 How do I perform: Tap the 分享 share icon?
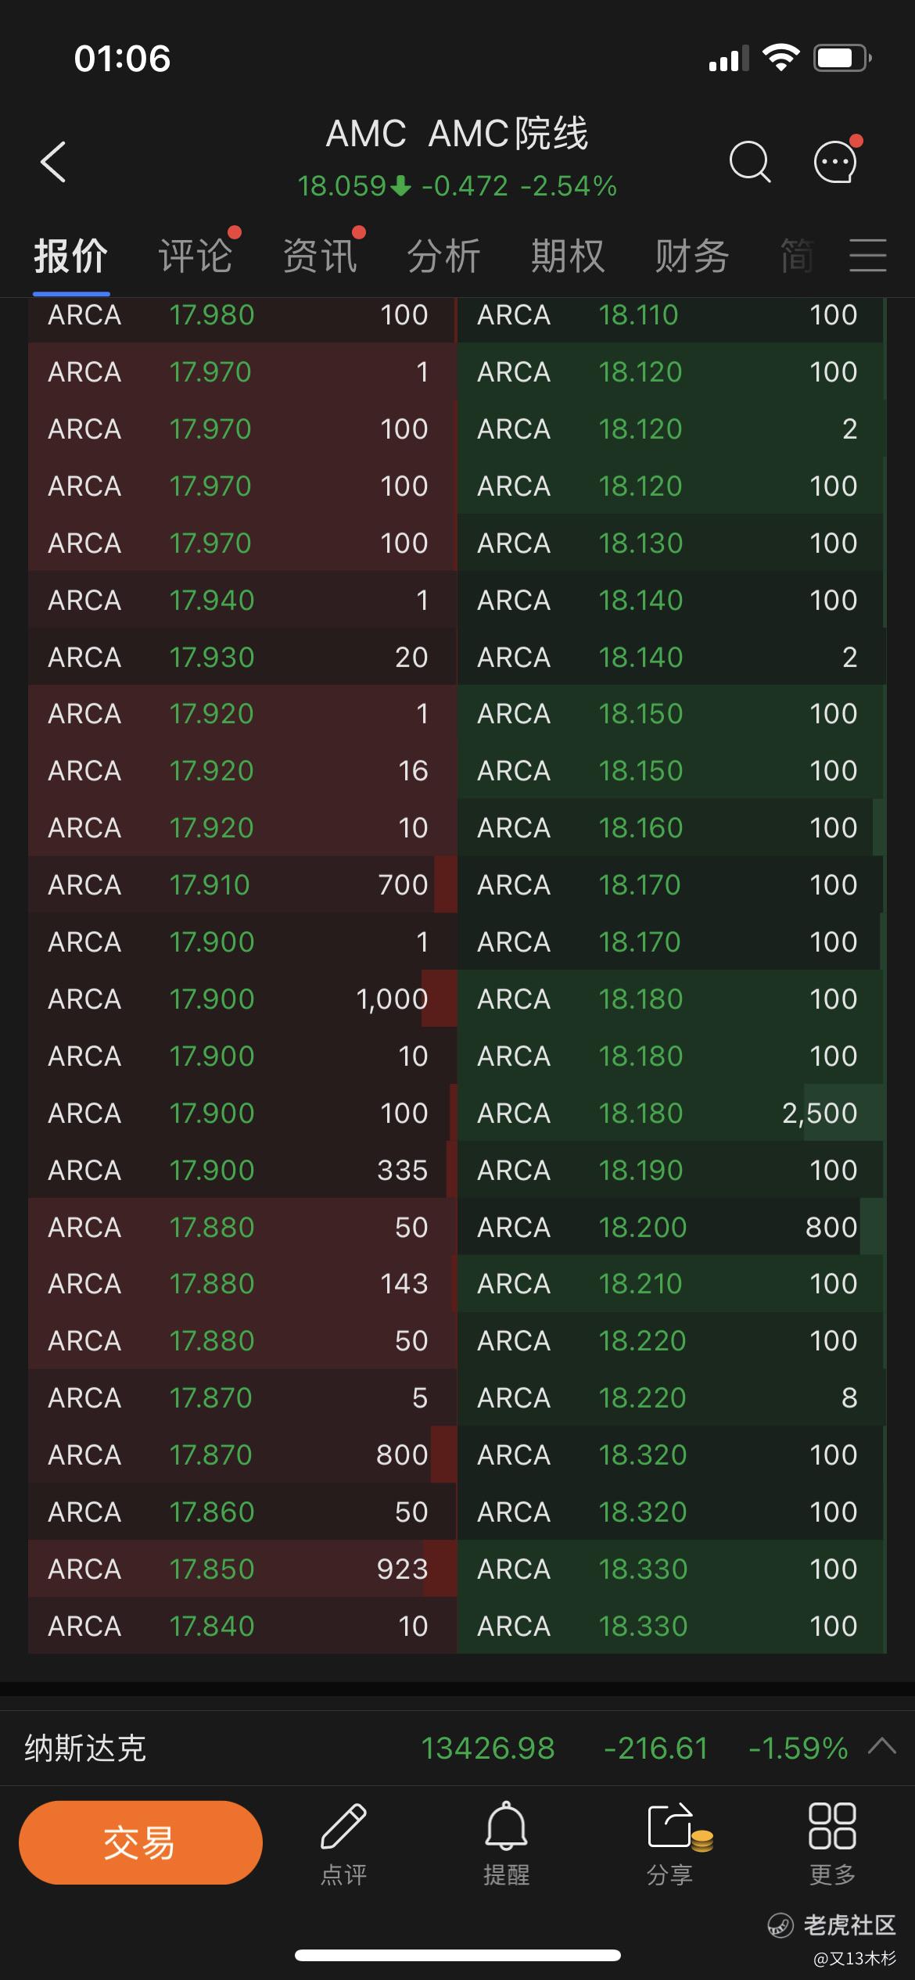670,1842
